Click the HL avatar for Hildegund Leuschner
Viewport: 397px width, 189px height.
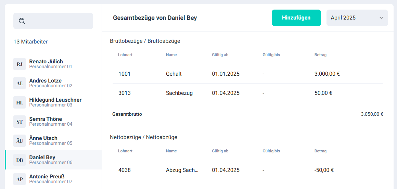point(20,102)
